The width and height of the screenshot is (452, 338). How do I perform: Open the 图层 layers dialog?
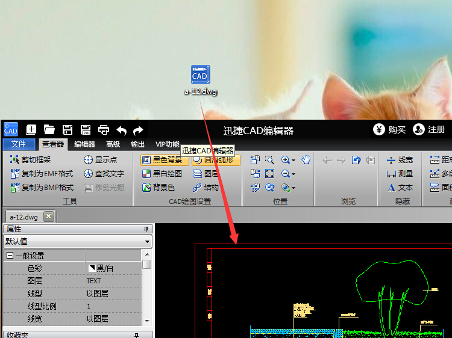click(x=205, y=174)
